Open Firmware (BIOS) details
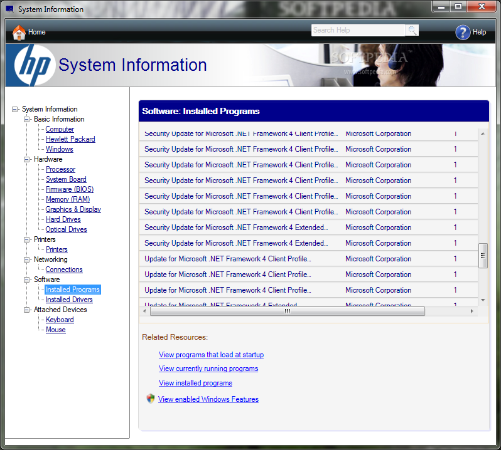501x450 pixels. coord(70,189)
